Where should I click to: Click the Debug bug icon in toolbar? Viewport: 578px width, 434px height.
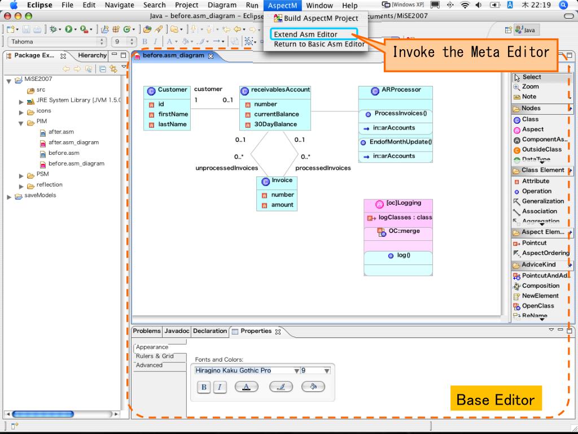click(54, 29)
